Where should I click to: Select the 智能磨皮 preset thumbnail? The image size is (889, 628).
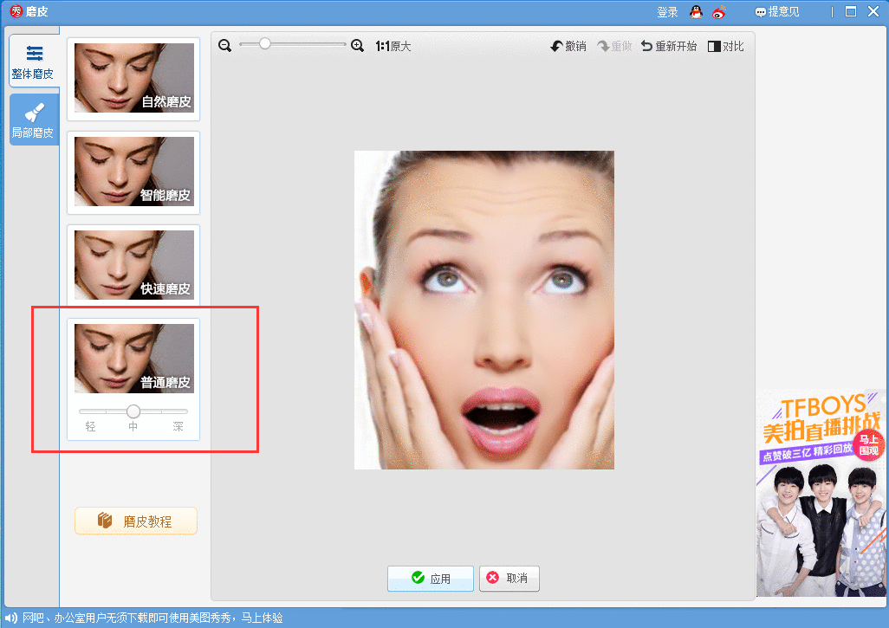tap(133, 172)
